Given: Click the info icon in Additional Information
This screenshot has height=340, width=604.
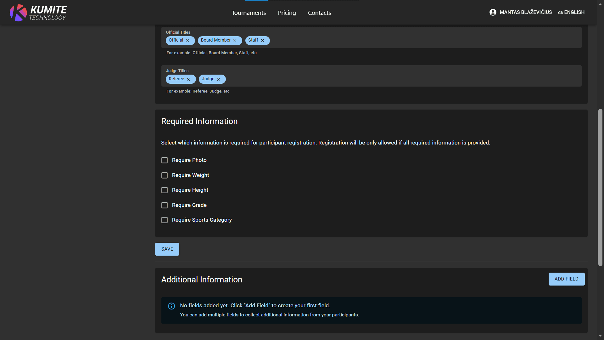Looking at the screenshot, I should coord(171,306).
